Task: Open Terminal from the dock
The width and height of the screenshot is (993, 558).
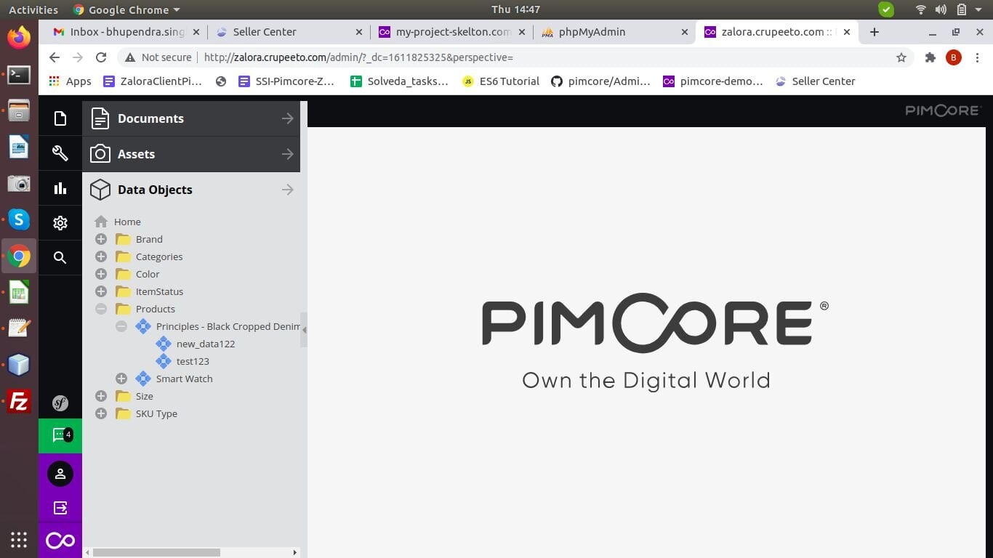Action: [19, 73]
